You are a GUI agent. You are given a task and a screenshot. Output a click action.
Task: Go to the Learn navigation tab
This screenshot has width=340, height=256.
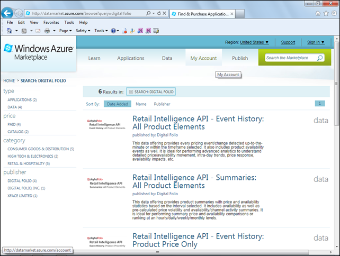(94, 58)
